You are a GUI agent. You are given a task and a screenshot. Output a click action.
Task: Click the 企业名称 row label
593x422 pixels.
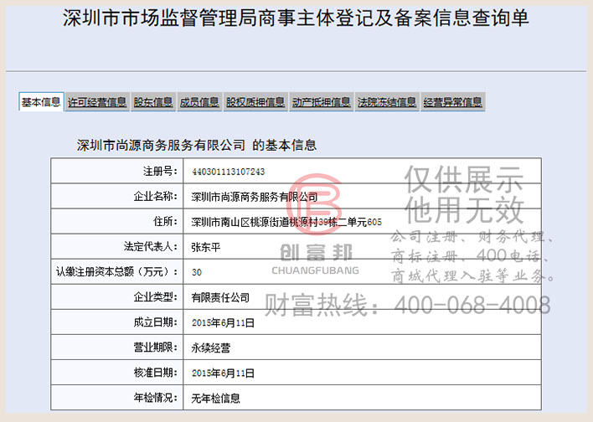(x=155, y=196)
